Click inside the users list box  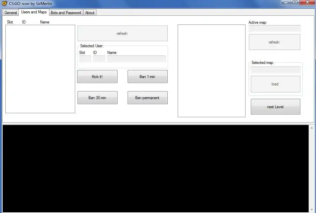(x=40, y=69)
